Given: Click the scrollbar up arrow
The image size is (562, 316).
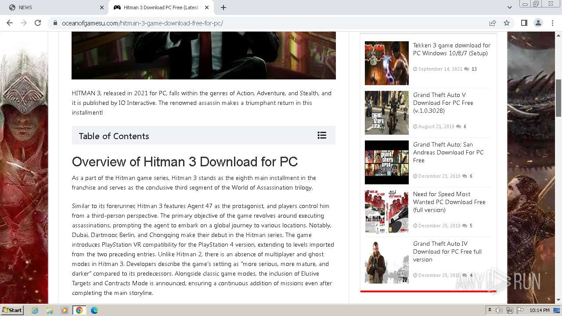Looking at the screenshot, I should click(x=558, y=35).
